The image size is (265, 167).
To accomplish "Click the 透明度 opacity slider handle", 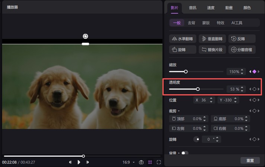I will coord(198,89).
